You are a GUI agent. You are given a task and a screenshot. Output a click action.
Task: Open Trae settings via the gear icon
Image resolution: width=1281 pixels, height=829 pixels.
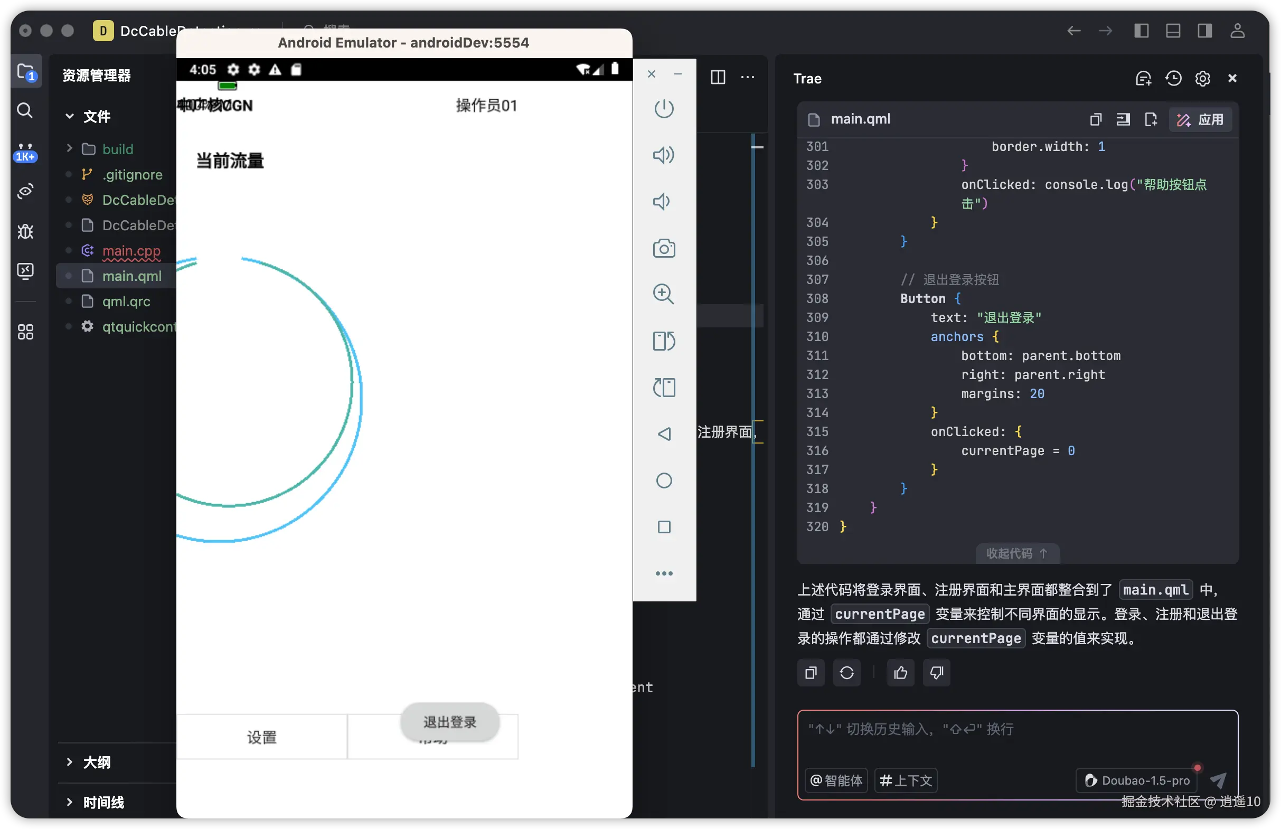[1202, 78]
